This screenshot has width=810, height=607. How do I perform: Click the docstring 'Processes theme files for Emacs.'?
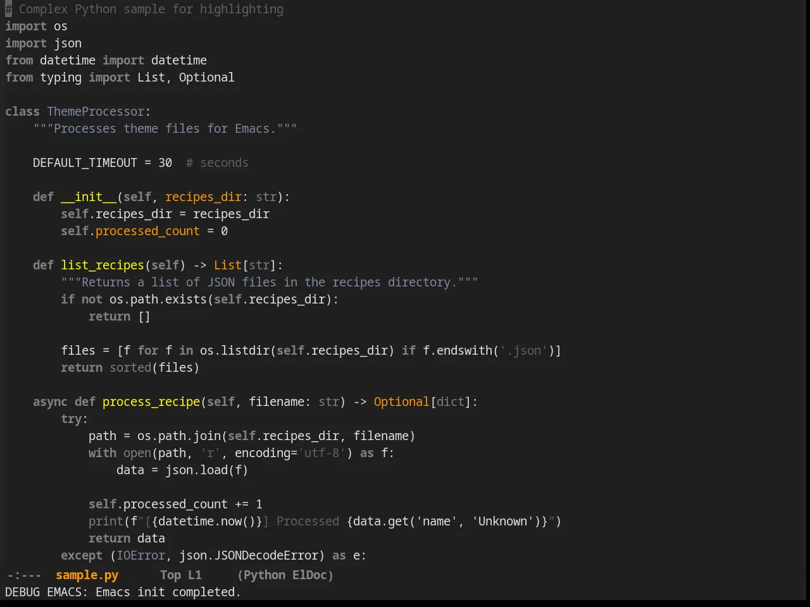(x=165, y=128)
